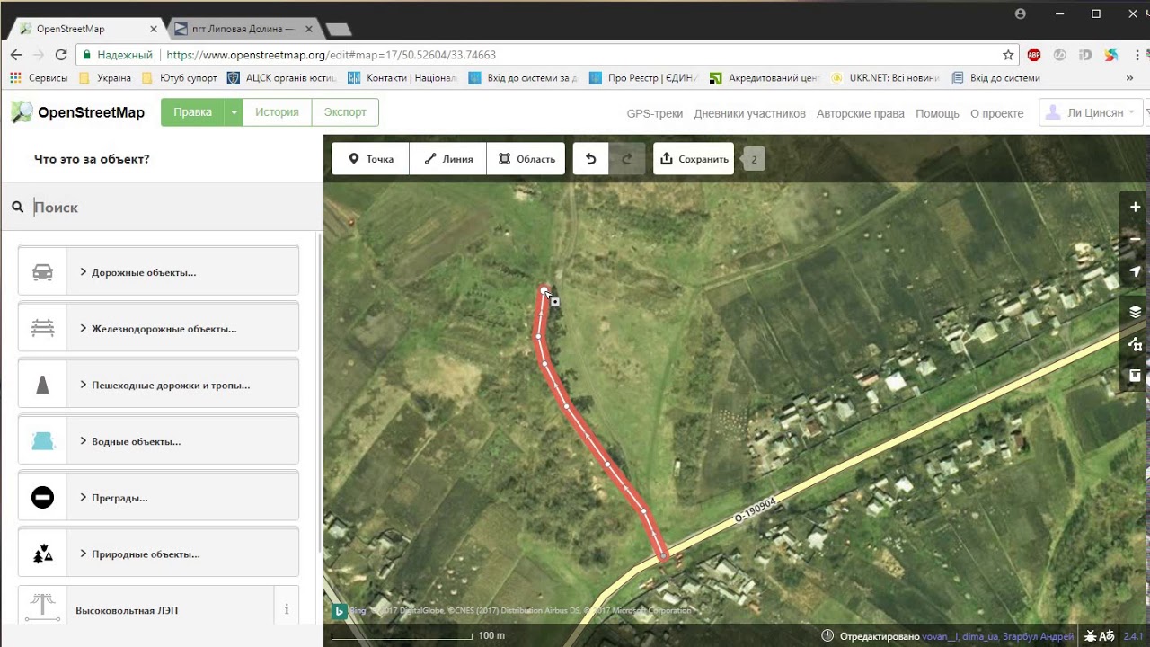Viewport: 1150px width, 647px height.
Task: Open info for Высоковольтная ЛЭП preset
Action: coord(287,609)
